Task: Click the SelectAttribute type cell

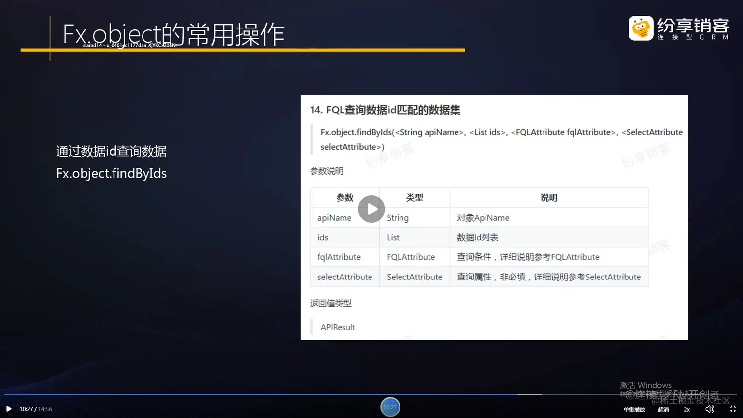Action: click(415, 277)
